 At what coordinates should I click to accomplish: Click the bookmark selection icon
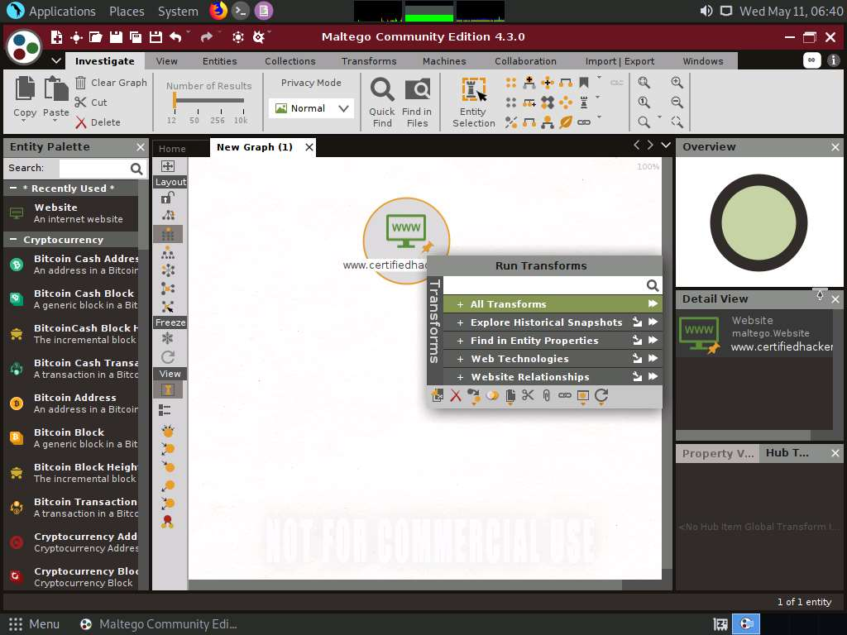584,83
